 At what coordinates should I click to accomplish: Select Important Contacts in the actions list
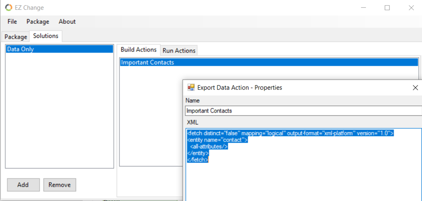269,62
